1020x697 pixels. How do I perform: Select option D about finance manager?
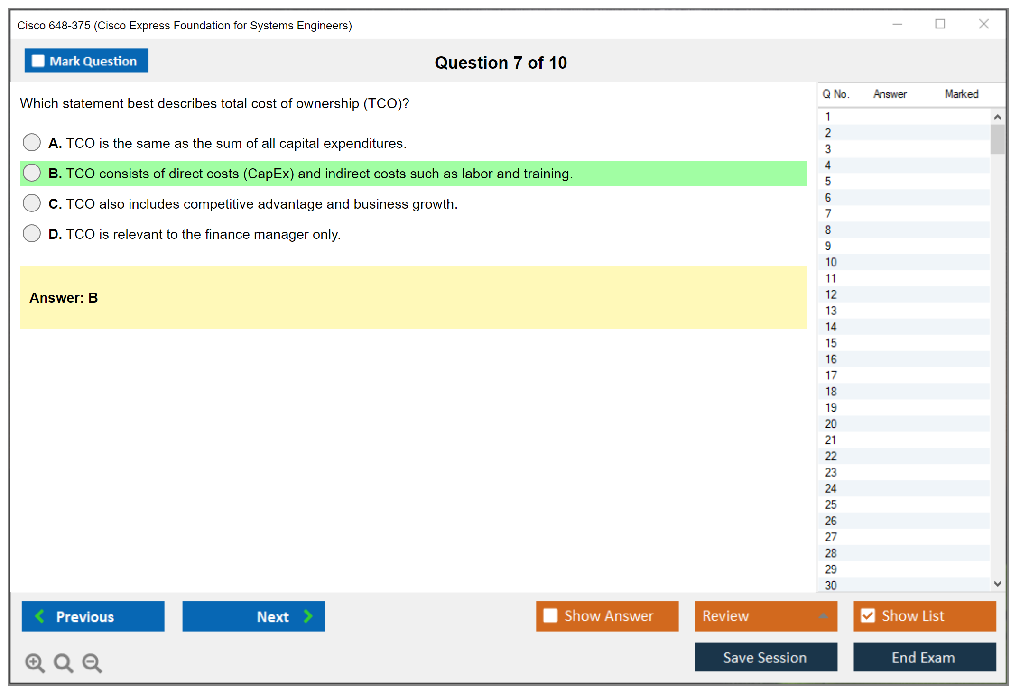point(32,233)
